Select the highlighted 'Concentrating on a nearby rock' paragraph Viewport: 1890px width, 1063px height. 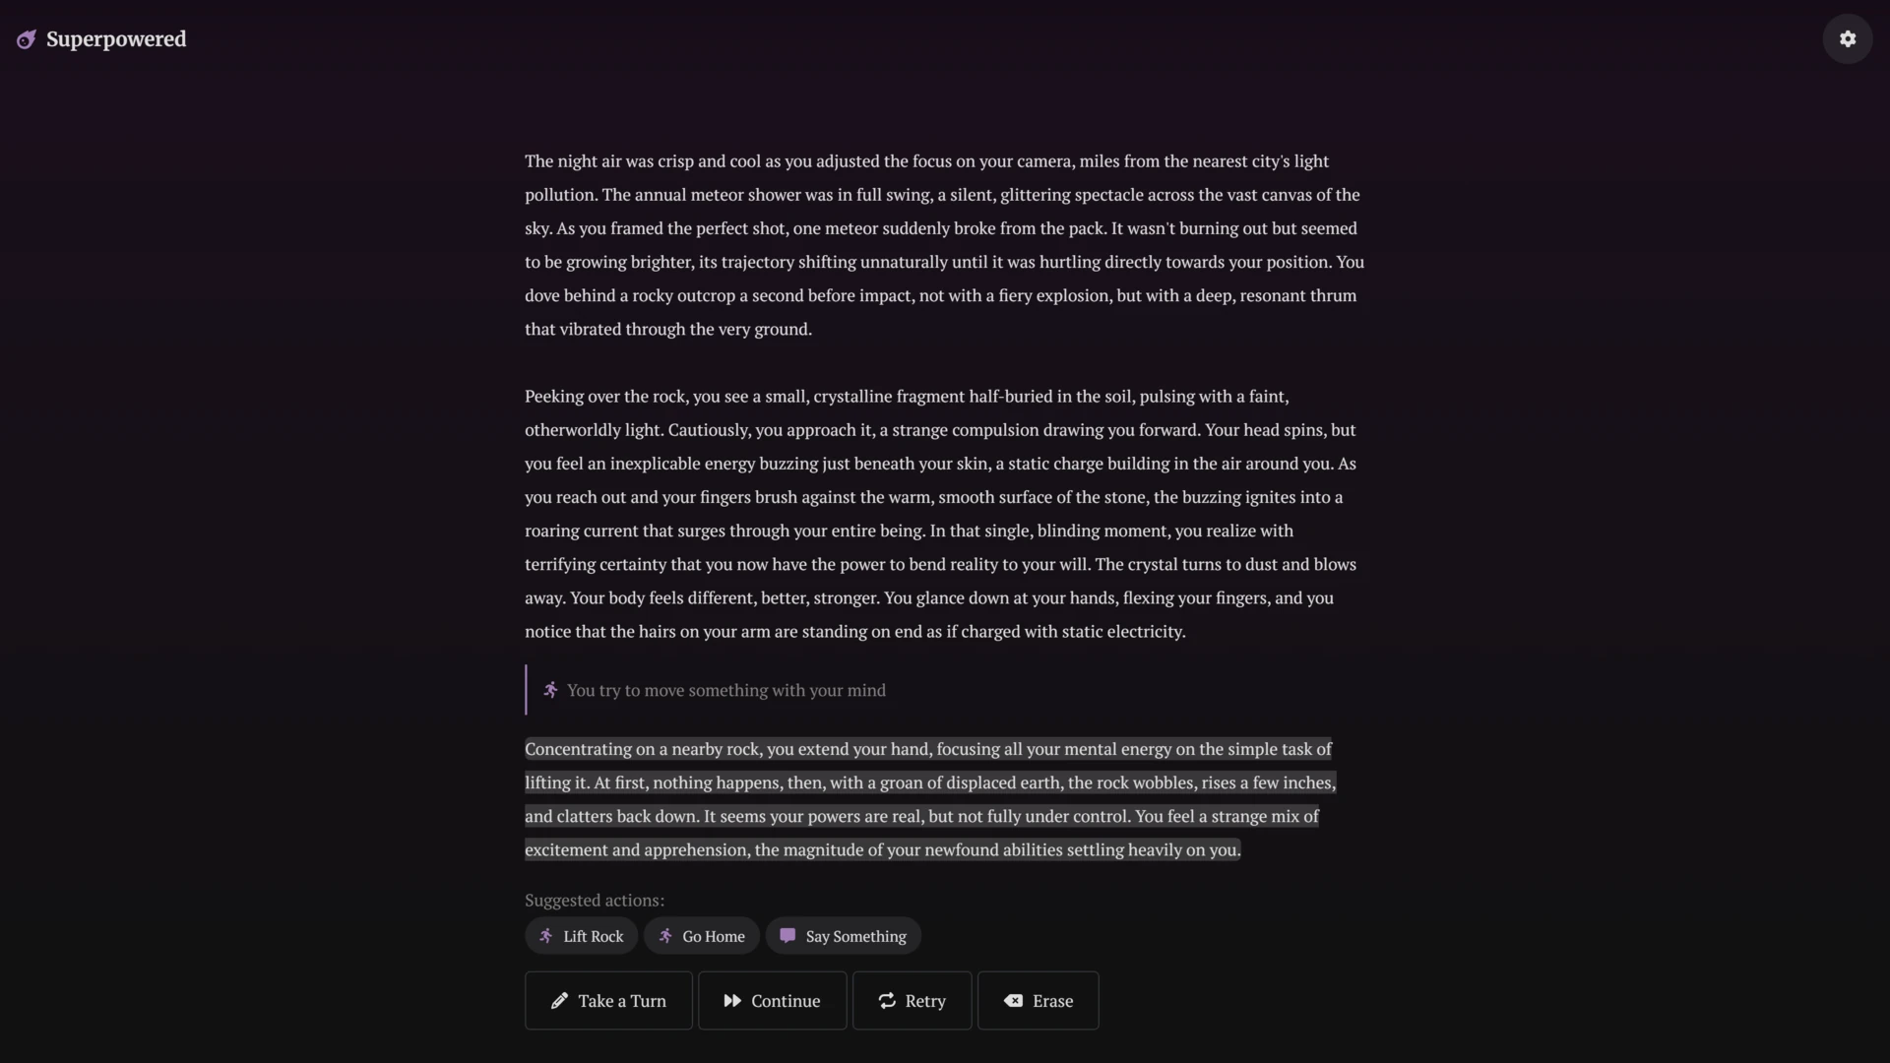coord(928,799)
